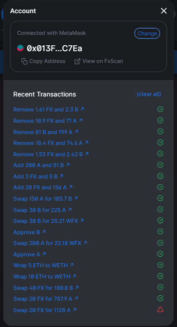Click the check icon beside Add 3 FX and 5 B
The image size is (177, 327).
point(160,176)
